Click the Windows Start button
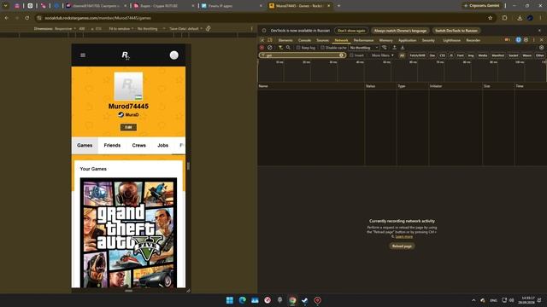The width and height of the screenshot is (547, 307). click(230, 300)
